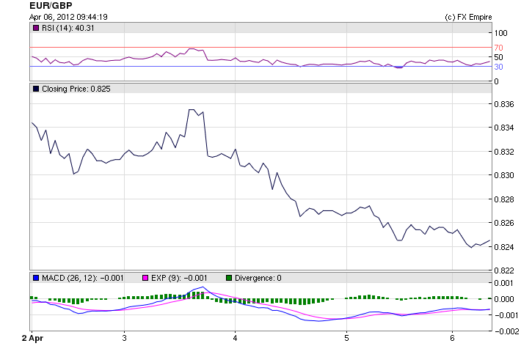Click the dark Closing Price legend square
Viewport: 521px width, 357px height.
[35, 89]
